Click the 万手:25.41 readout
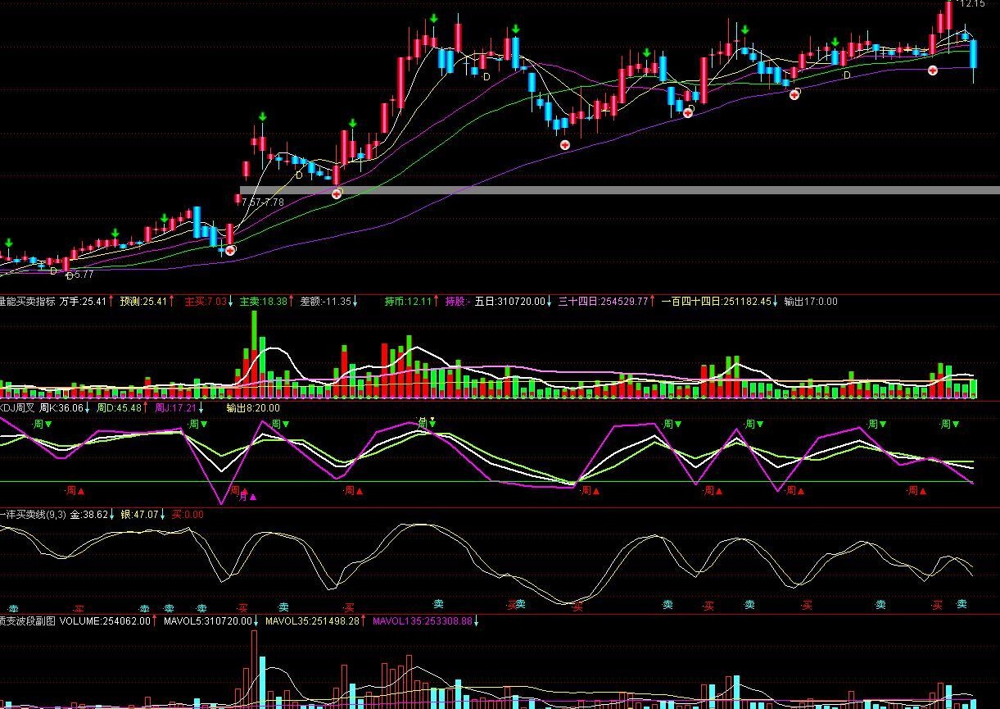This screenshot has height=709, width=1000. [84, 302]
